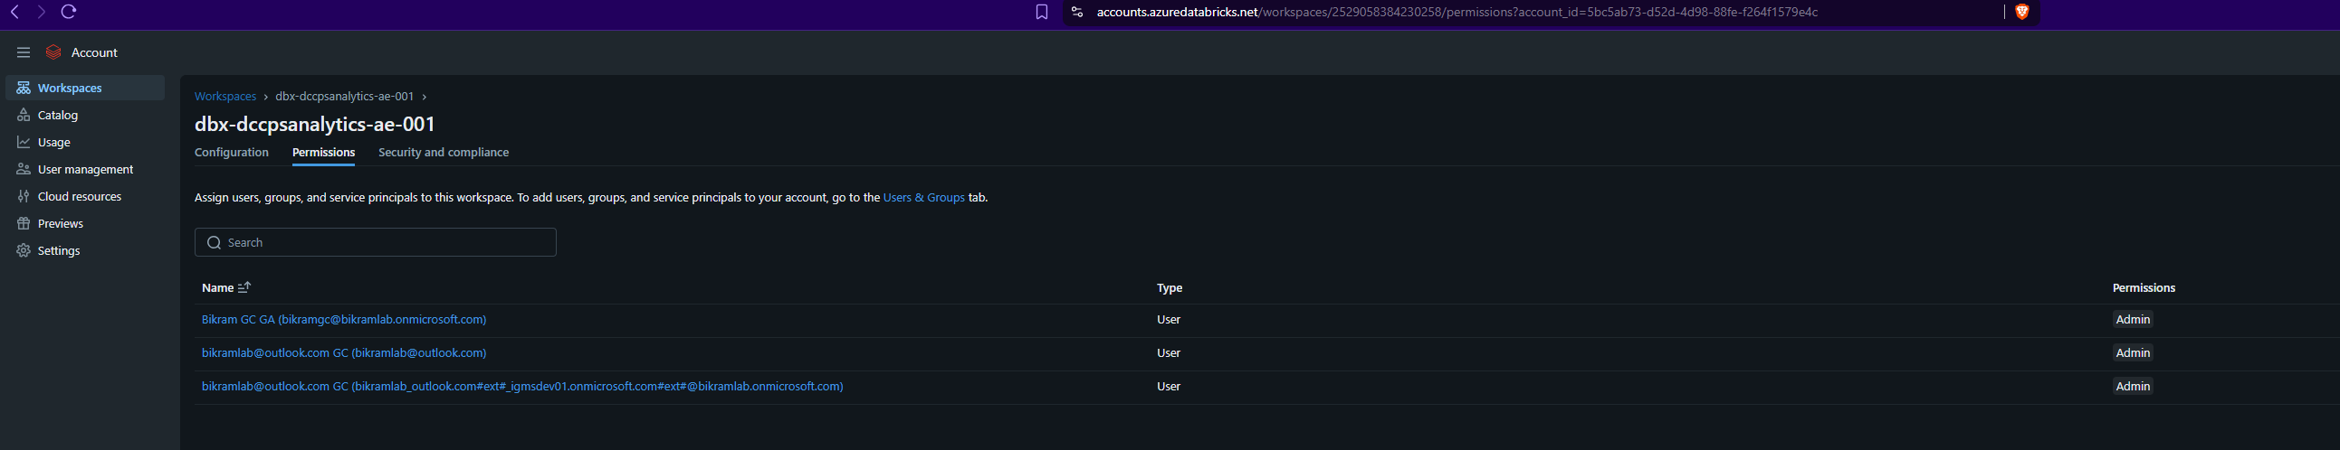Toggle the hamburger sidebar menu
Viewport: 2340px width, 450px height.
pos(24,52)
